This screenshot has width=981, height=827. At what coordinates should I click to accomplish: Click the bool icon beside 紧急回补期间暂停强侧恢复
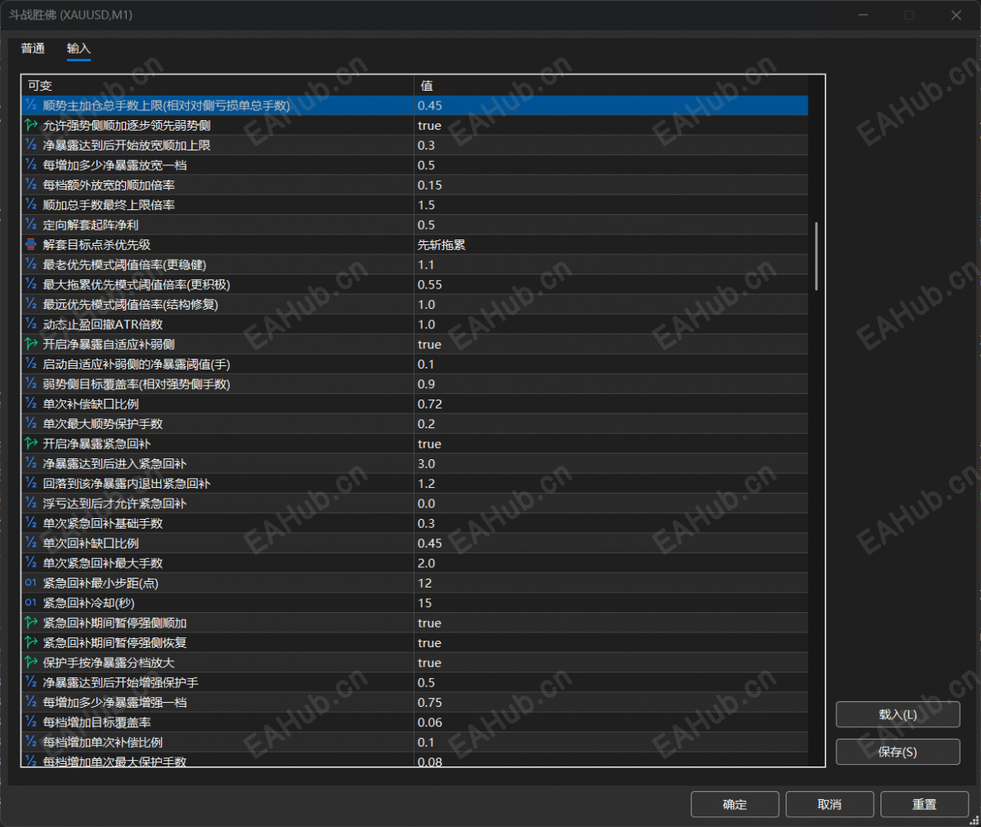pos(31,642)
